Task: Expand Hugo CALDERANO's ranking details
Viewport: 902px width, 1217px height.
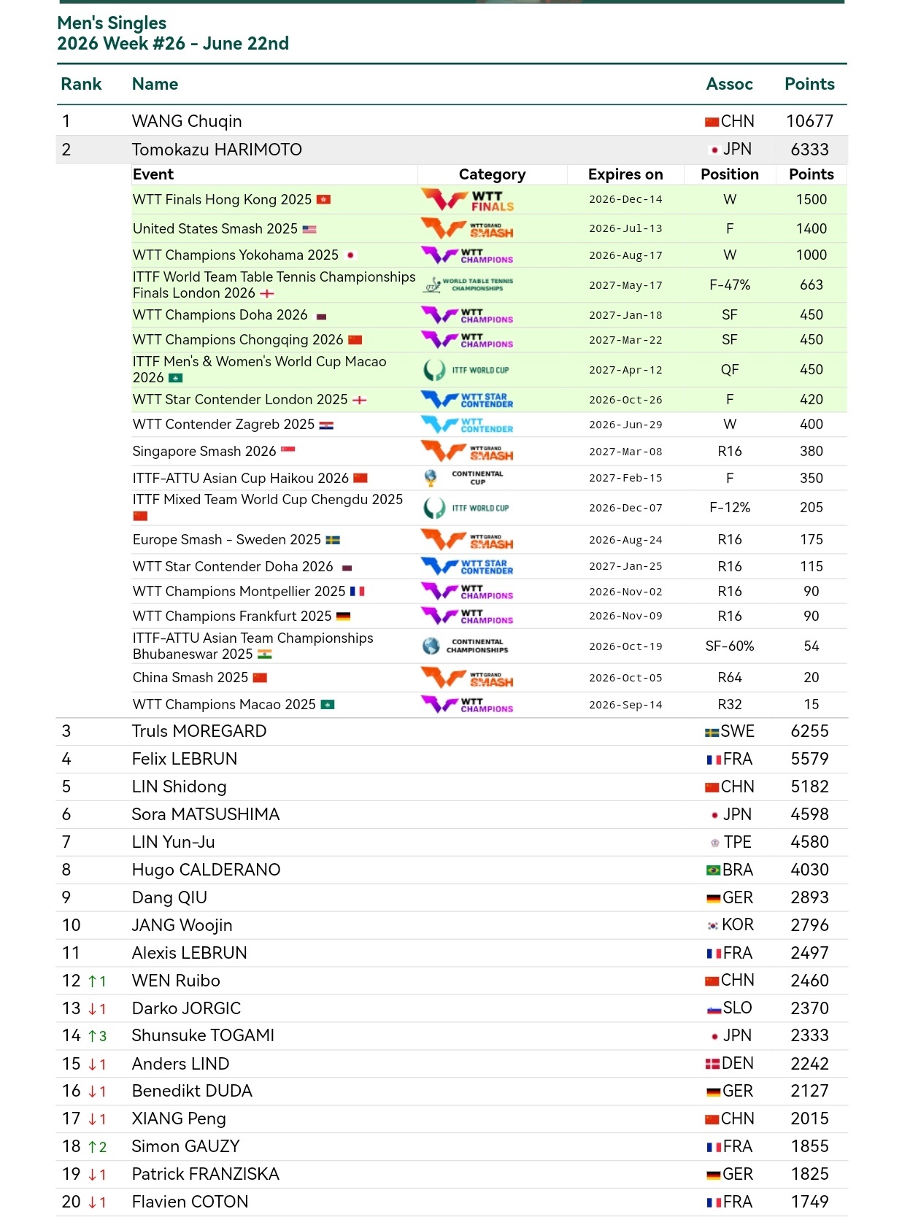Action: point(452,870)
